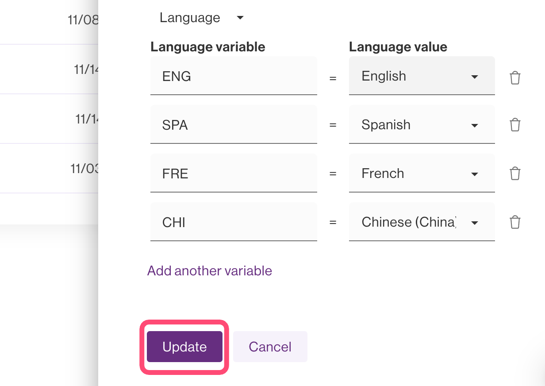Screen dimensions: 545x386
Task: Open the Chinese (China) value dropdown
Action: click(422, 222)
